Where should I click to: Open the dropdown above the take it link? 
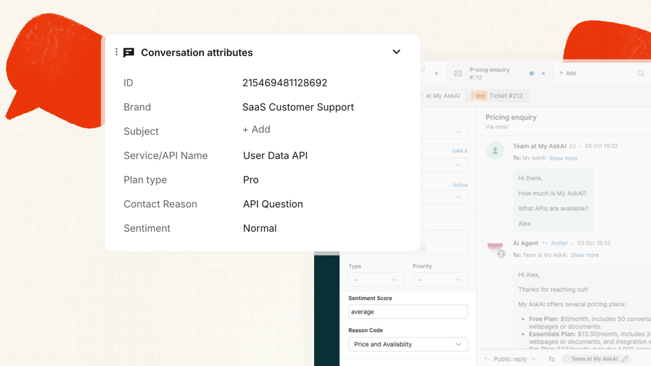[x=444, y=132]
